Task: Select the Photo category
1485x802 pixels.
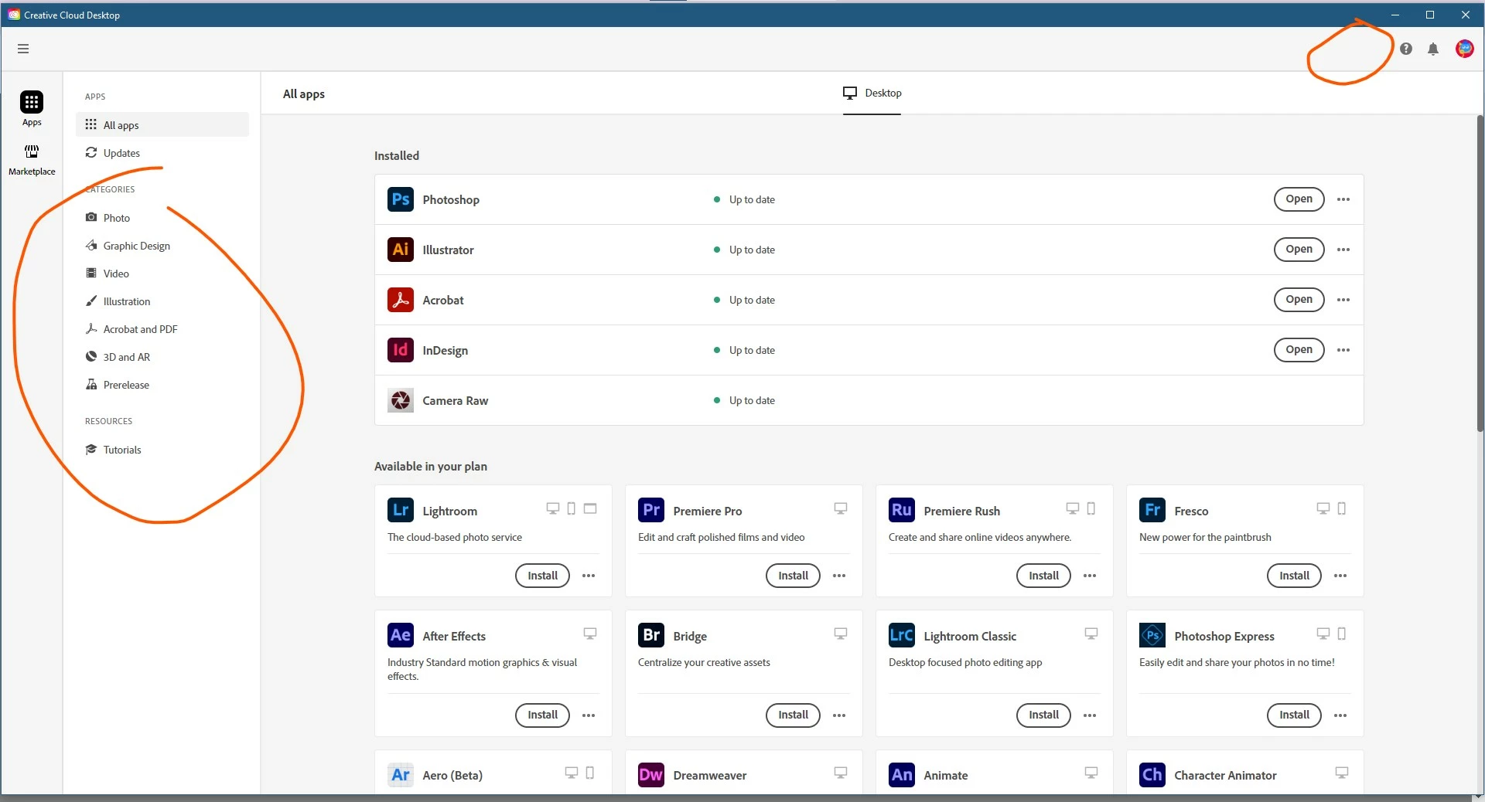Action: (162, 218)
